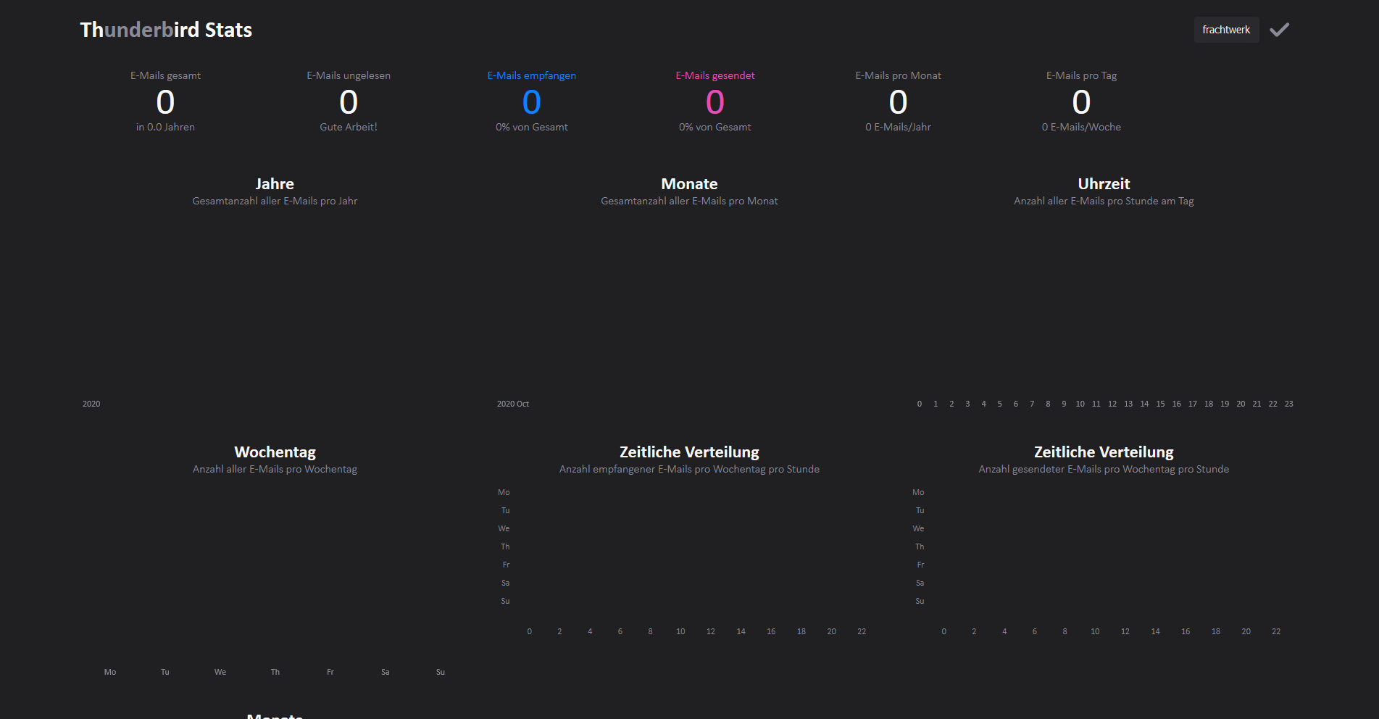Screen dimensions: 1379x719
Task: Click the 'Su' label on Wochentag chart axis
Action: 441,672
